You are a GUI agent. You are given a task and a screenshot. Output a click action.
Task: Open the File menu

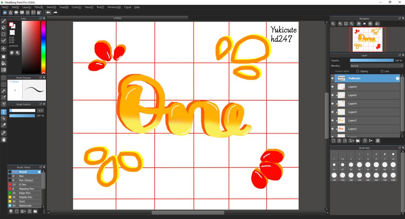[5, 7]
